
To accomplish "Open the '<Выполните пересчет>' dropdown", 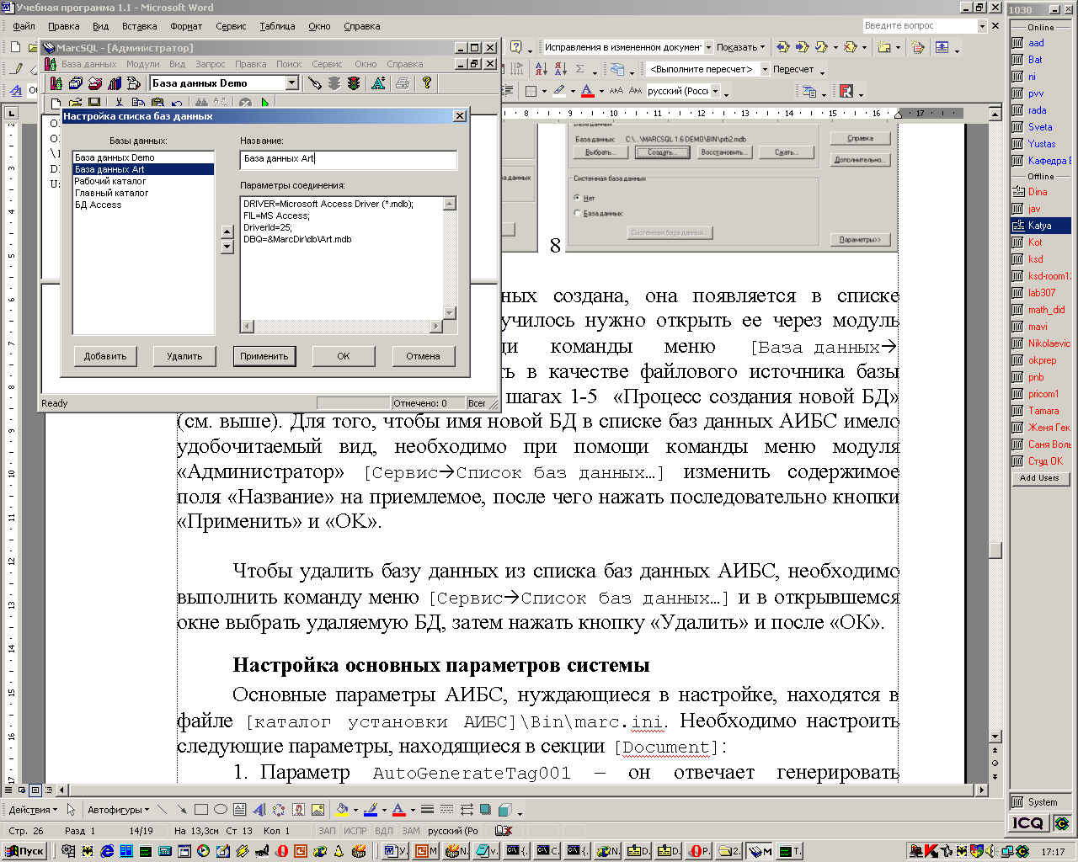I will [765, 69].
